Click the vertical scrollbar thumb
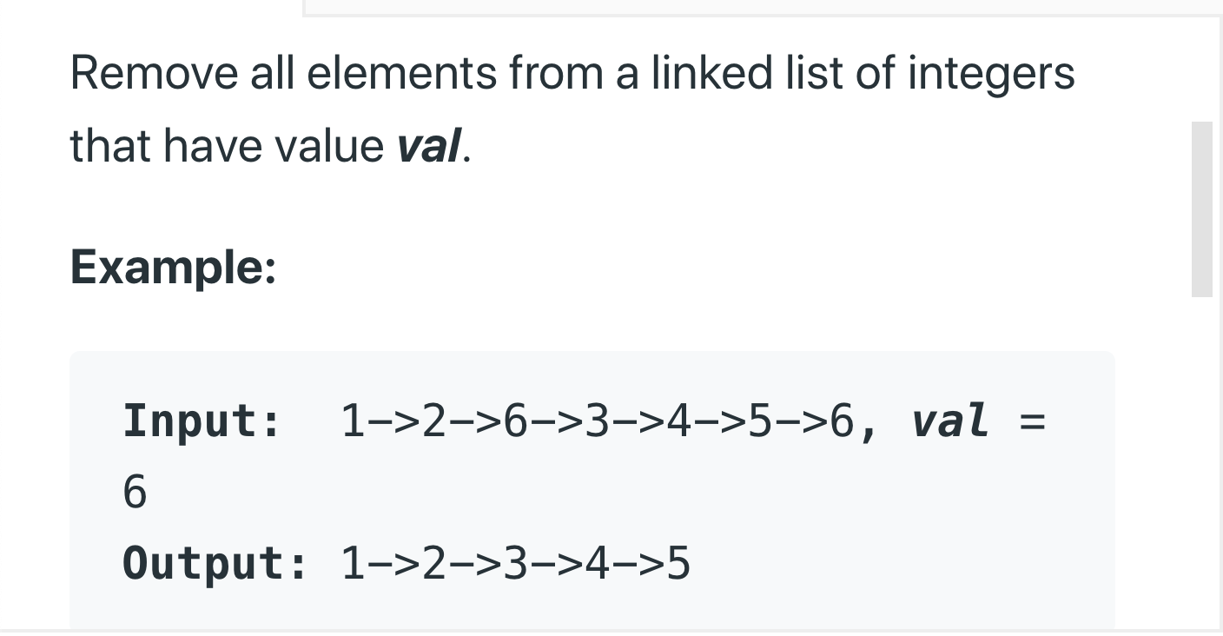Screen dimensions: 1223x636 click(1201, 209)
